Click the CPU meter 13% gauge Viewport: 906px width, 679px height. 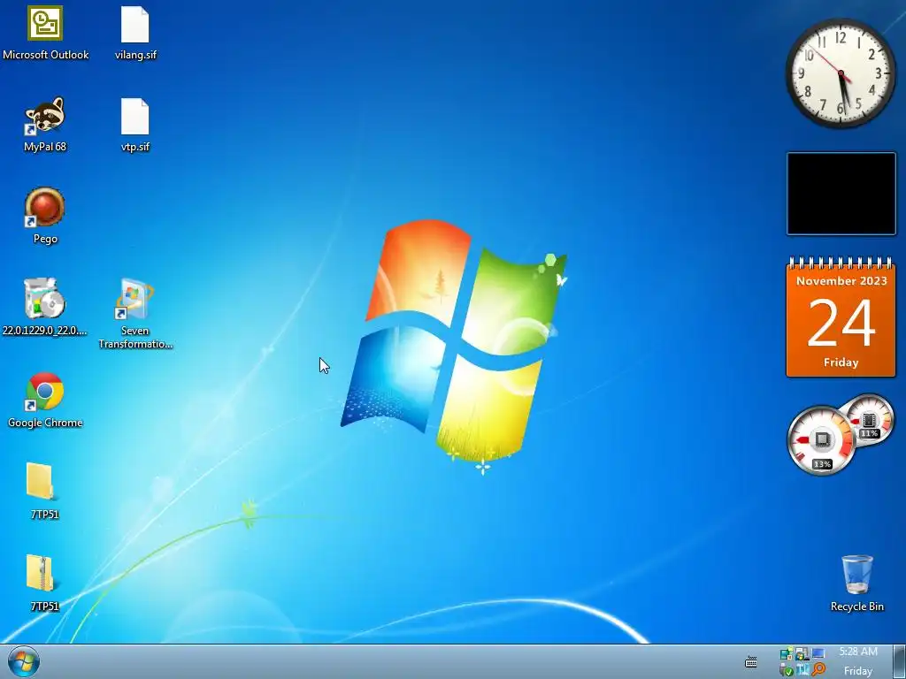click(x=821, y=441)
